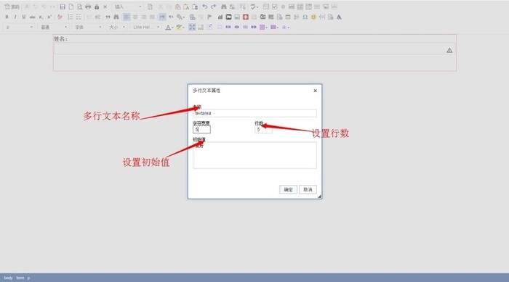This screenshot has width=509, height=282.
Task: Click the 名称 name input field
Action: tap(254, 113)
